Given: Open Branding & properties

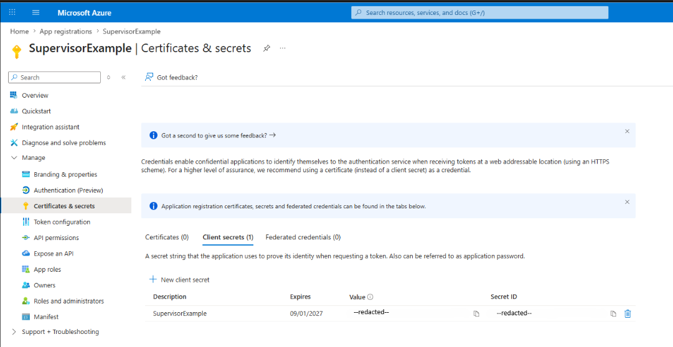Looking at the screenshot, I should (x=66, y=175).
